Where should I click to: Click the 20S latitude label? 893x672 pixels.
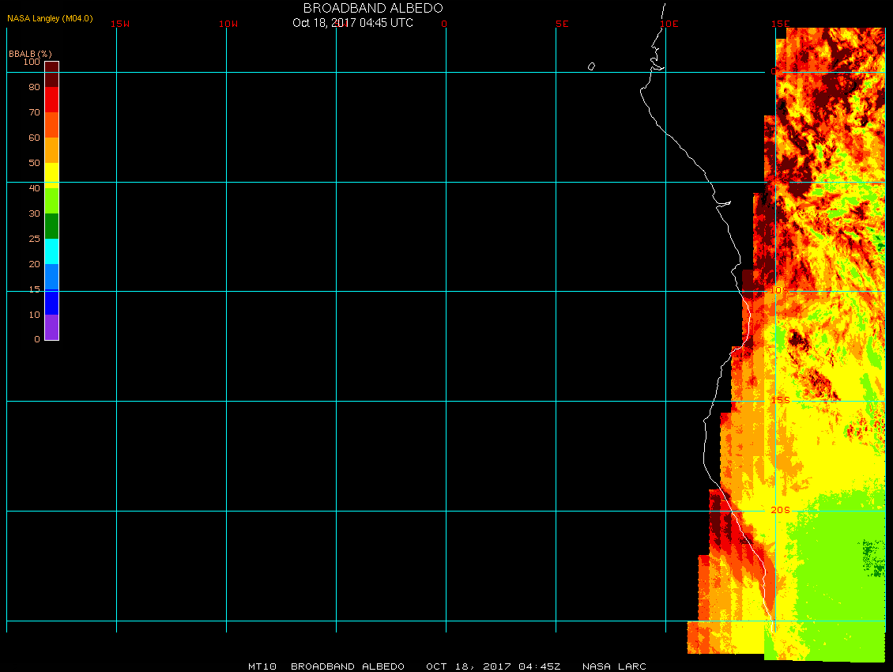click(x=780, y=510)
